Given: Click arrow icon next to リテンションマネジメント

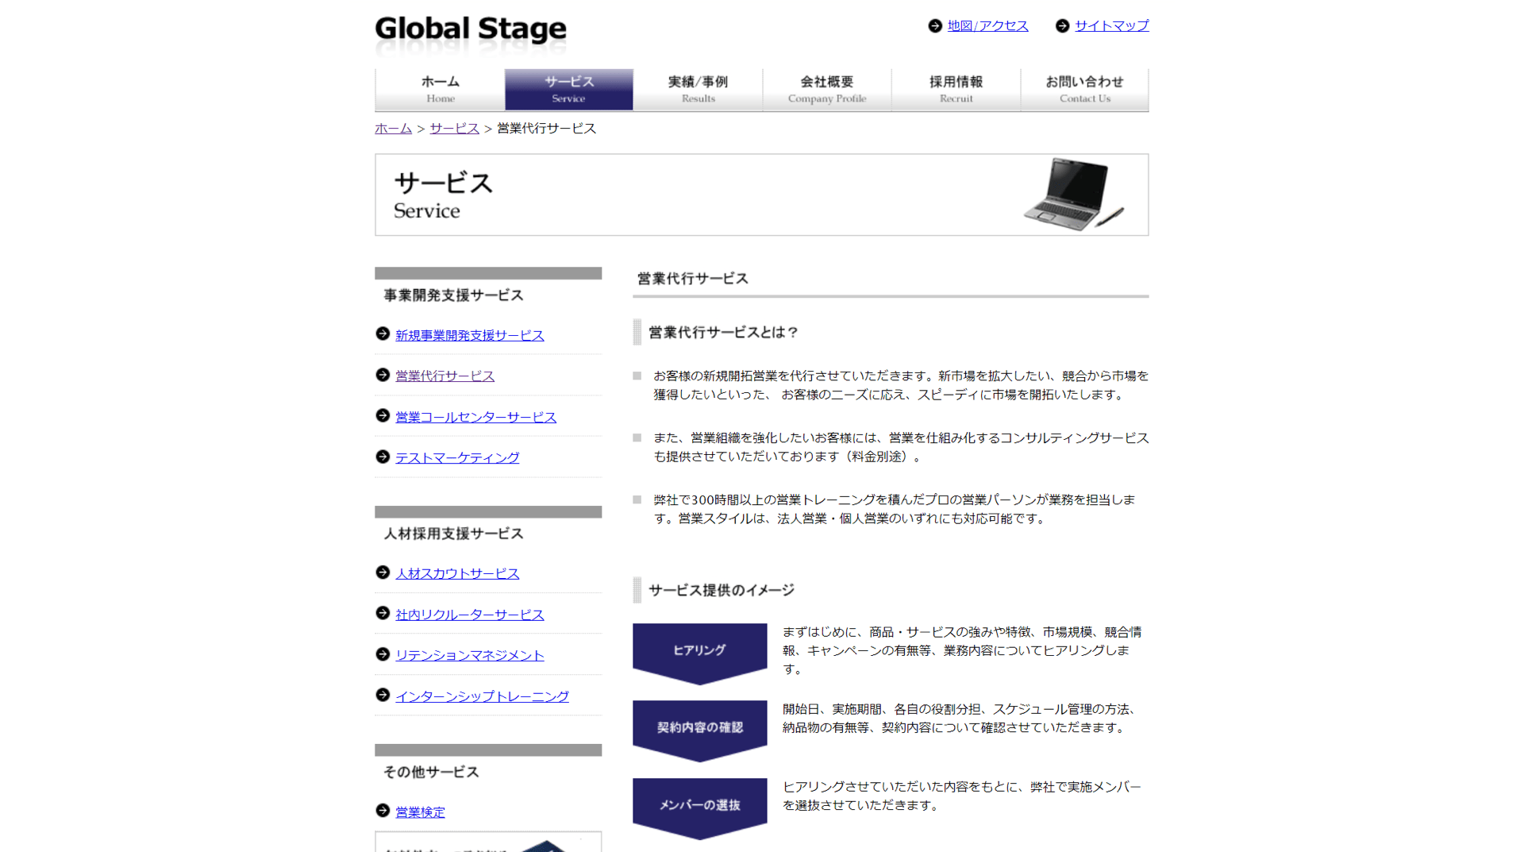Looking at the screenshot, I should pos(383,654).
